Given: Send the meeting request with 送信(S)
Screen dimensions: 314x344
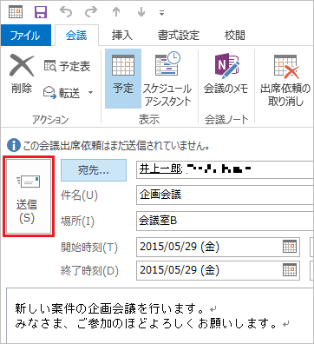Looking at the screenshot, I should pos(29,196).
